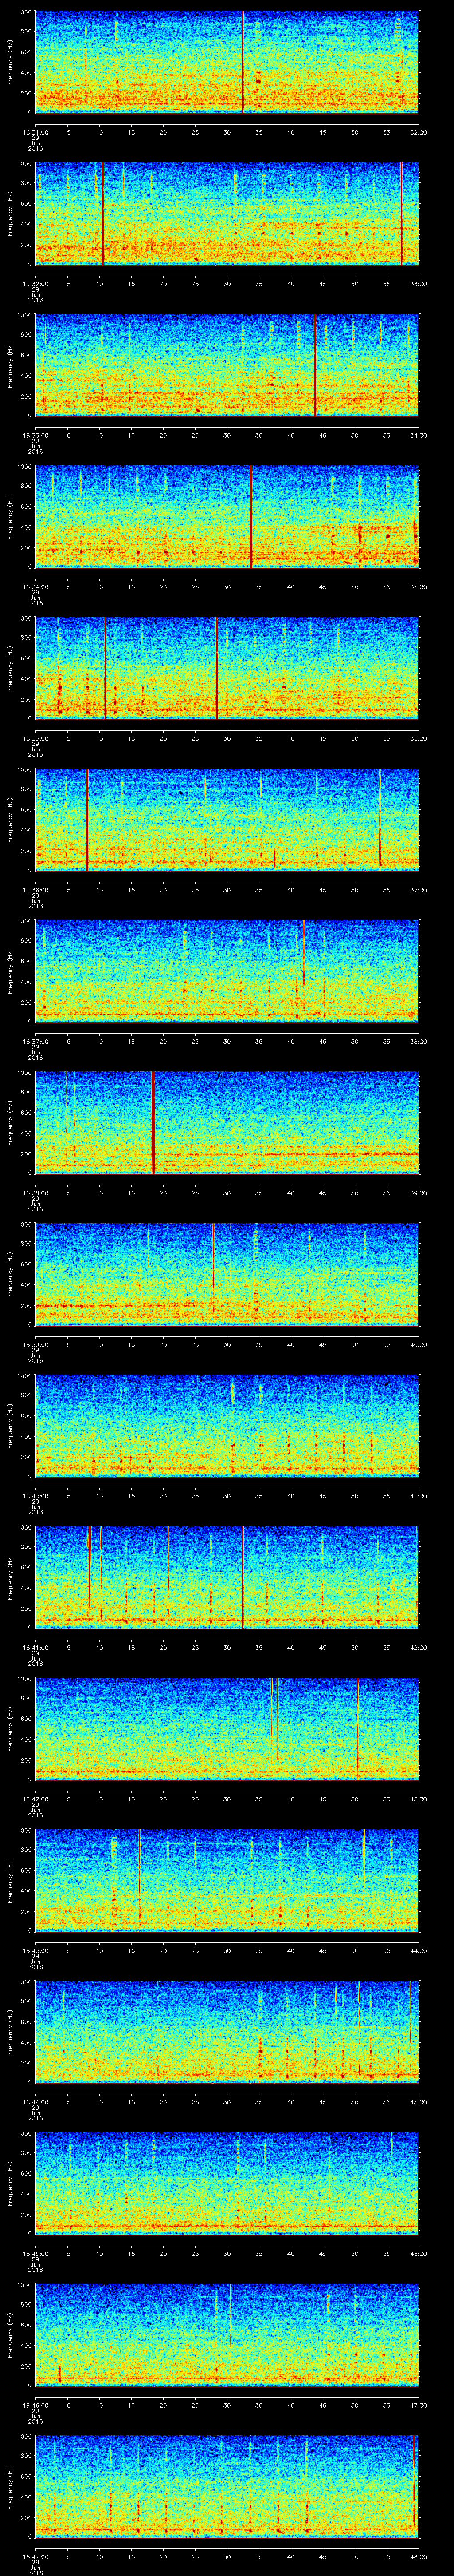
Task: Click the 16:40:00 start time label
Action: pos(35,1496)
